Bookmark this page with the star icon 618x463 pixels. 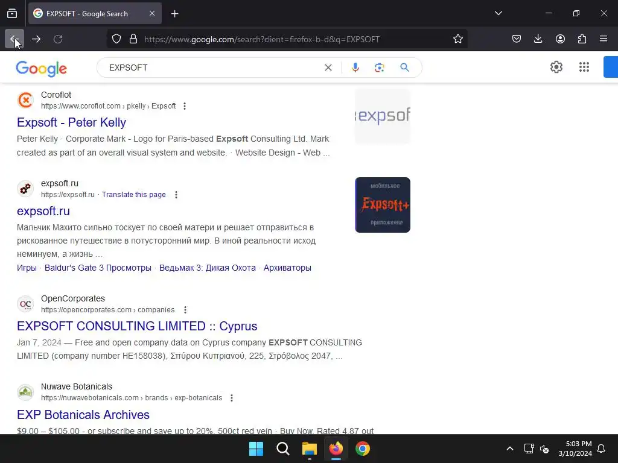pos(458,39)
